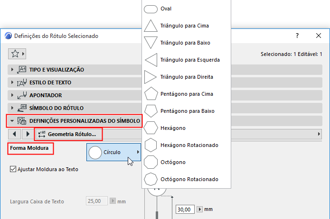Expand the TIPO E VISUALIZAÇÃO panel
Viewport: 330px width, 219px height.
pos(12,70)
